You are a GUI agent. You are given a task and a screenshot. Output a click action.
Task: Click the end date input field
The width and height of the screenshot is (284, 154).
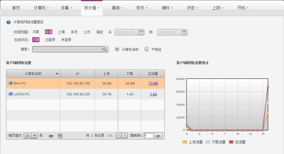[x=169, y=32]
